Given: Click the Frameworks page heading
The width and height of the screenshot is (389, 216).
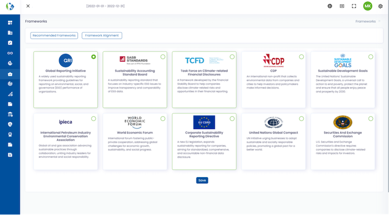Looking at the screenshot, I should click(36, 21).
